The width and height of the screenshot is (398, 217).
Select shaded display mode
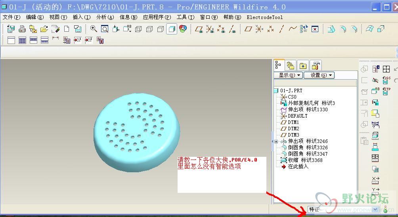pos(172,29)
